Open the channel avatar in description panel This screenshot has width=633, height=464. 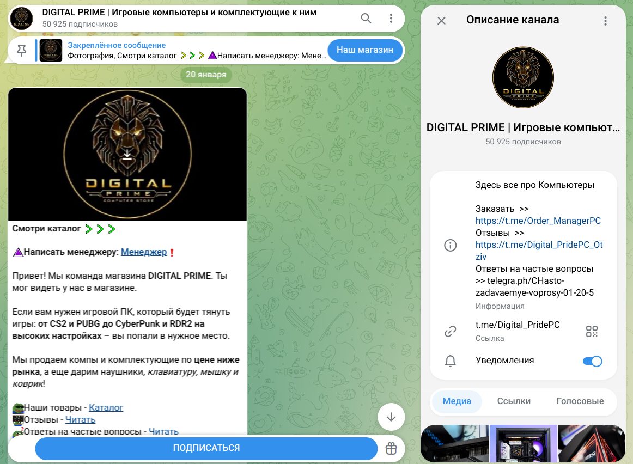point(523,77)
